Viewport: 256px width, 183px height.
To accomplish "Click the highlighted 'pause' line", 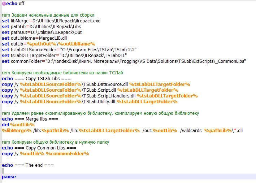I will (9, 177).
